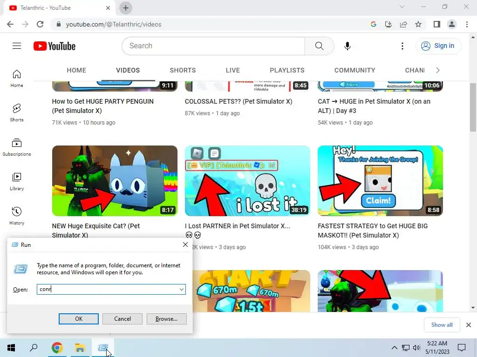Open Shorts in the YouTube sidebar

pyautogui.click(x=17, y=113)
